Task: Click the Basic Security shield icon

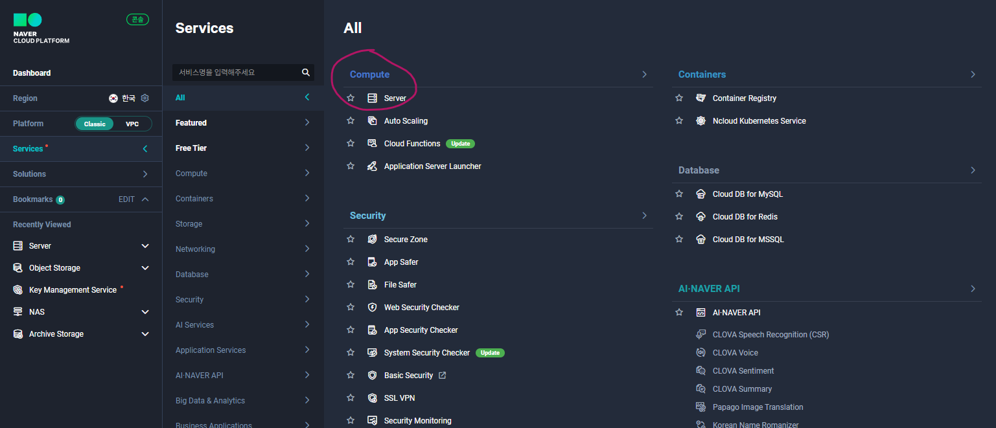Action: pyautogui.click(x=372, y=376)
